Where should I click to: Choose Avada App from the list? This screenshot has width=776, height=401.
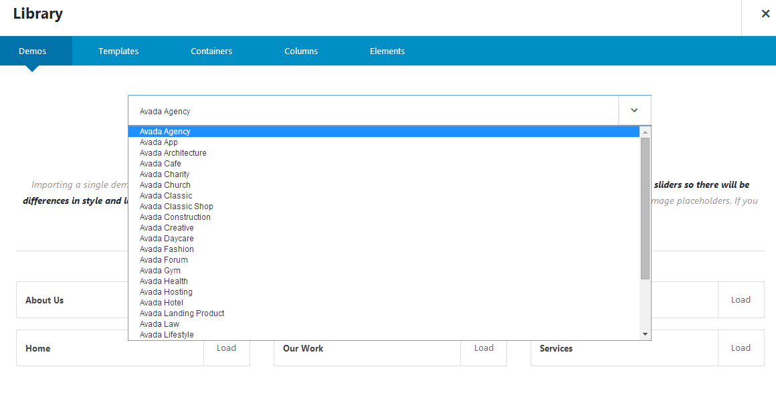pyautogui.click(x=384, y=142)
